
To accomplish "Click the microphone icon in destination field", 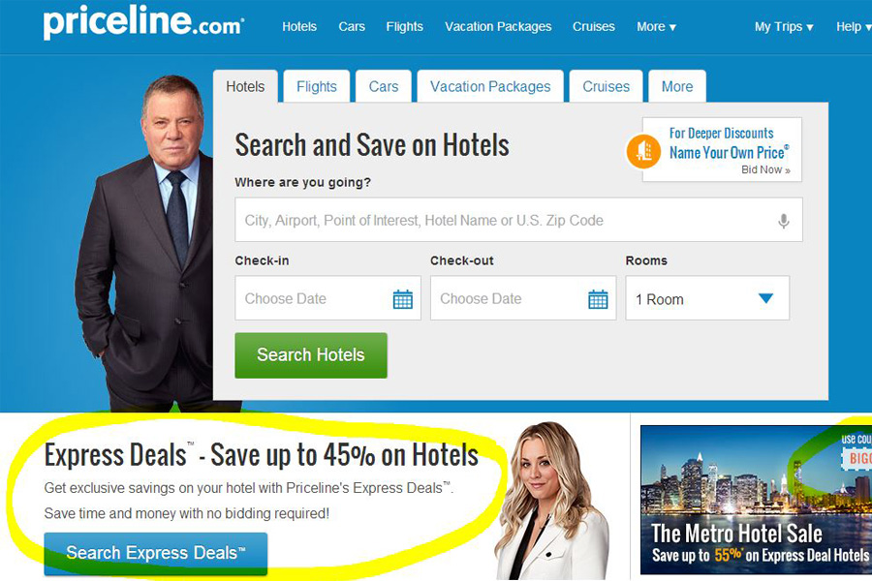I will (x=783, y=221).
